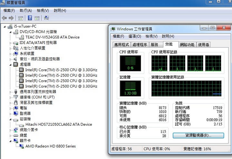232x159 pixels.
Task: Select the 音效，視訊及遊戲控制器 speaker icon
Action: [x=15, y=59]
